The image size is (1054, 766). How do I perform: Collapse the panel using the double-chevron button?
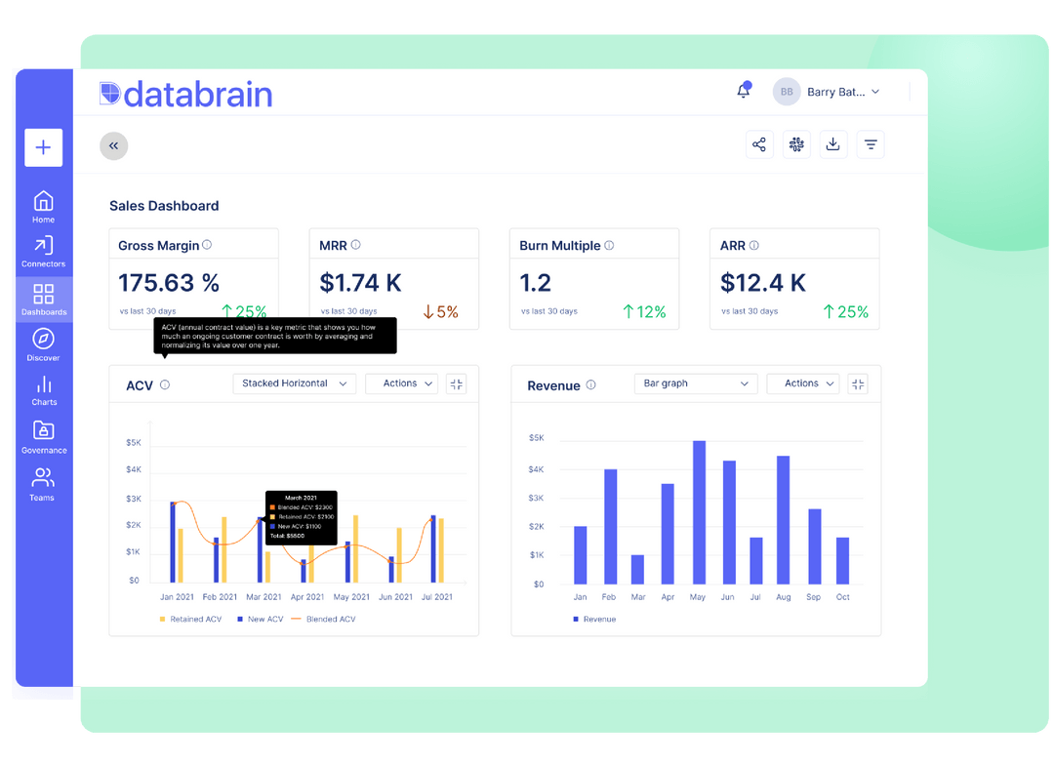click(x=113, y=145)
